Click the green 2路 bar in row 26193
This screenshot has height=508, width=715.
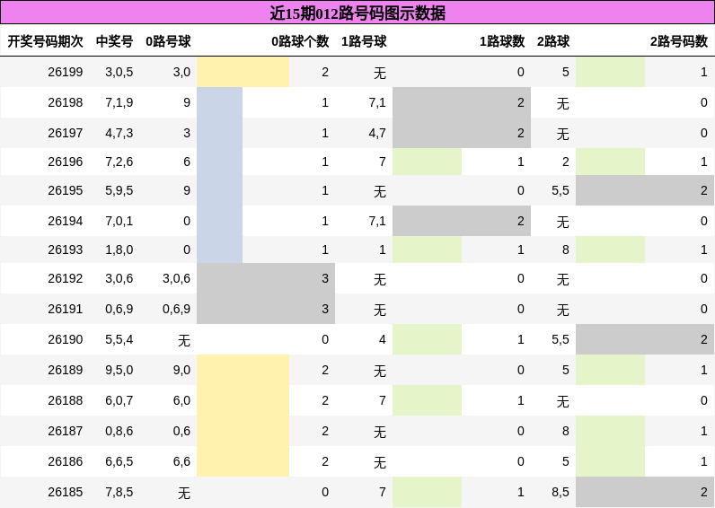point(610,250)
